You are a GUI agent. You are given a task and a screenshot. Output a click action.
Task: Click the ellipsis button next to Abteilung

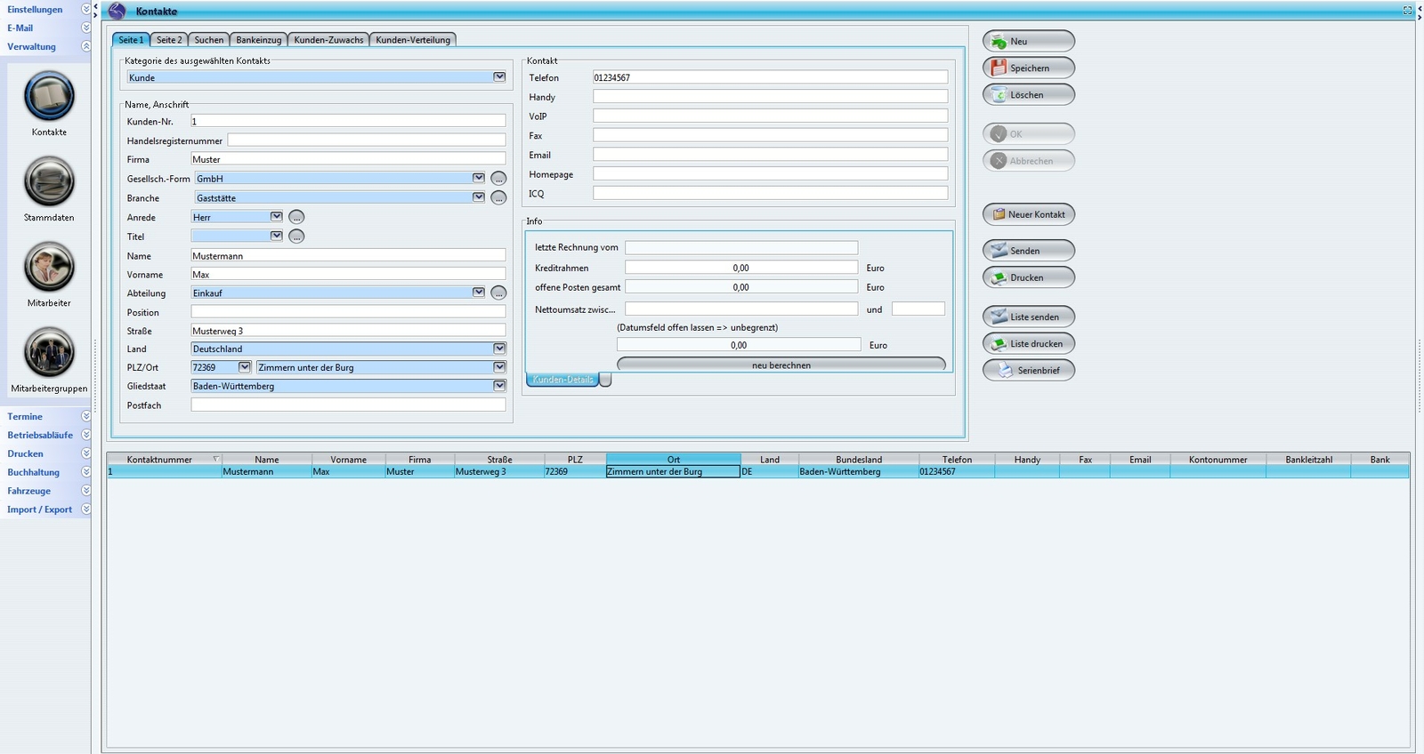[498, 293]
